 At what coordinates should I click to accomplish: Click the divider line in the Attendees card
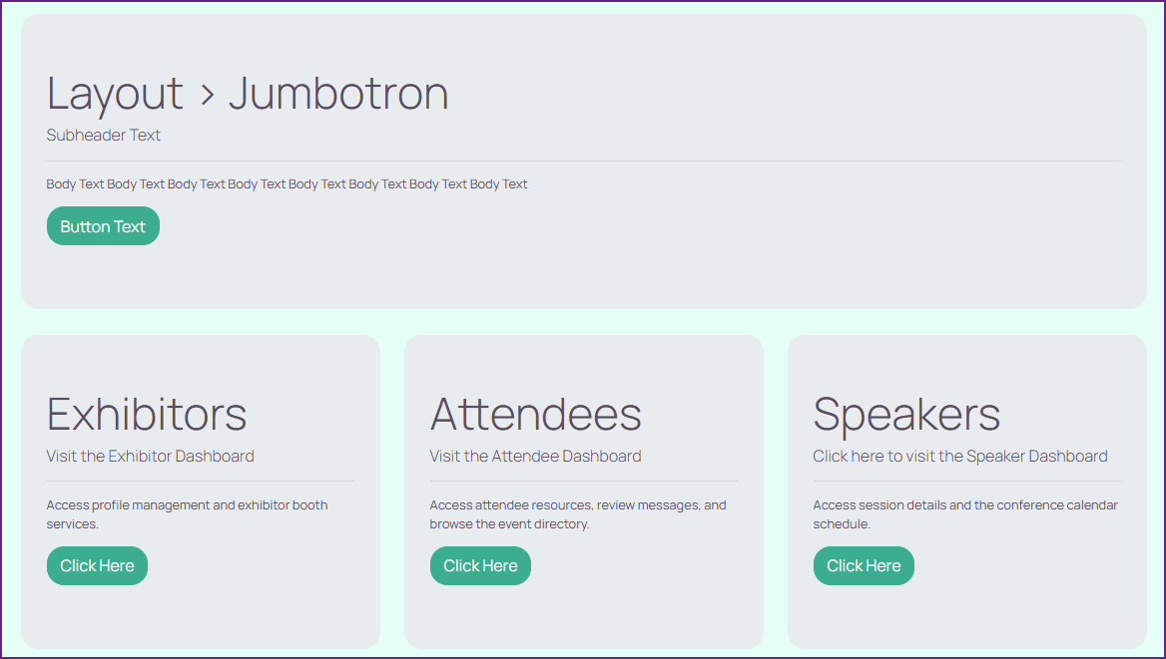click(583, 482)
